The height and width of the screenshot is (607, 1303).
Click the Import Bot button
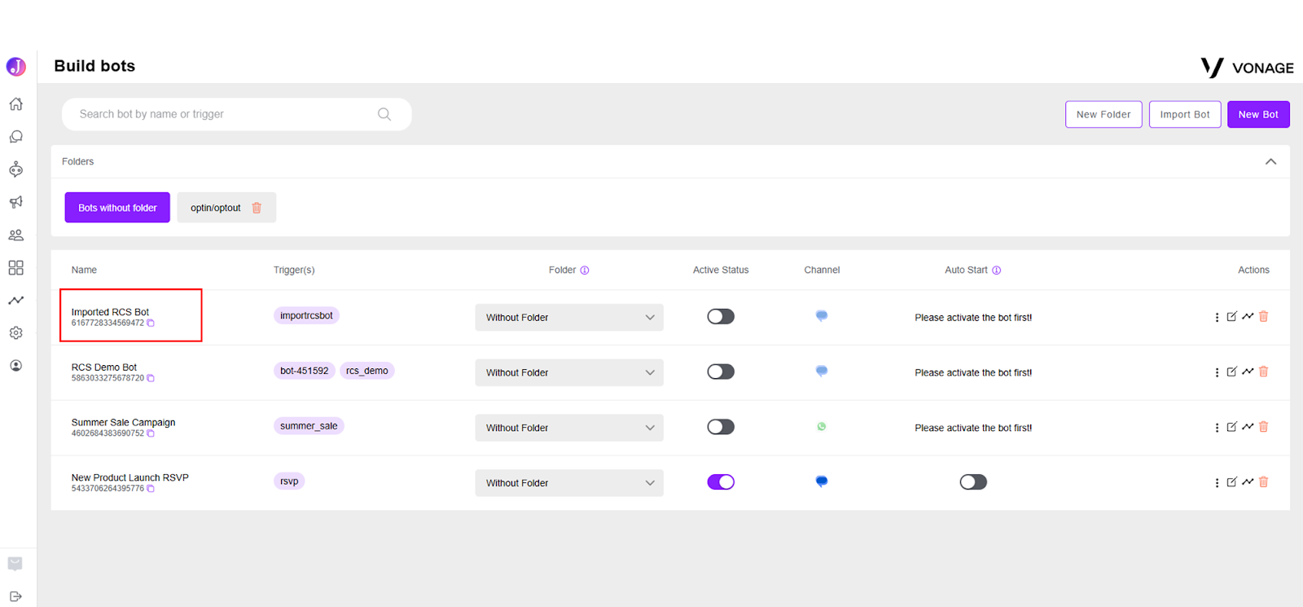1185,114
